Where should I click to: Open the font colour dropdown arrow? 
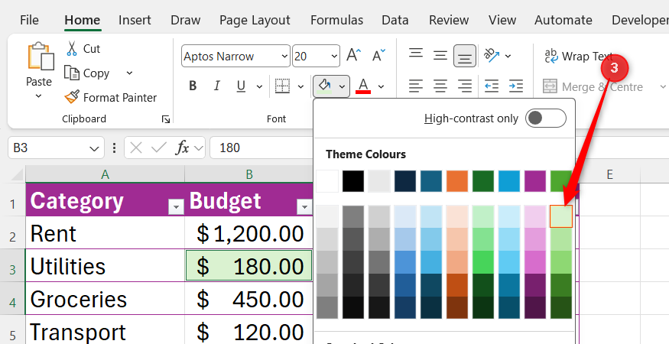point(381,86)
